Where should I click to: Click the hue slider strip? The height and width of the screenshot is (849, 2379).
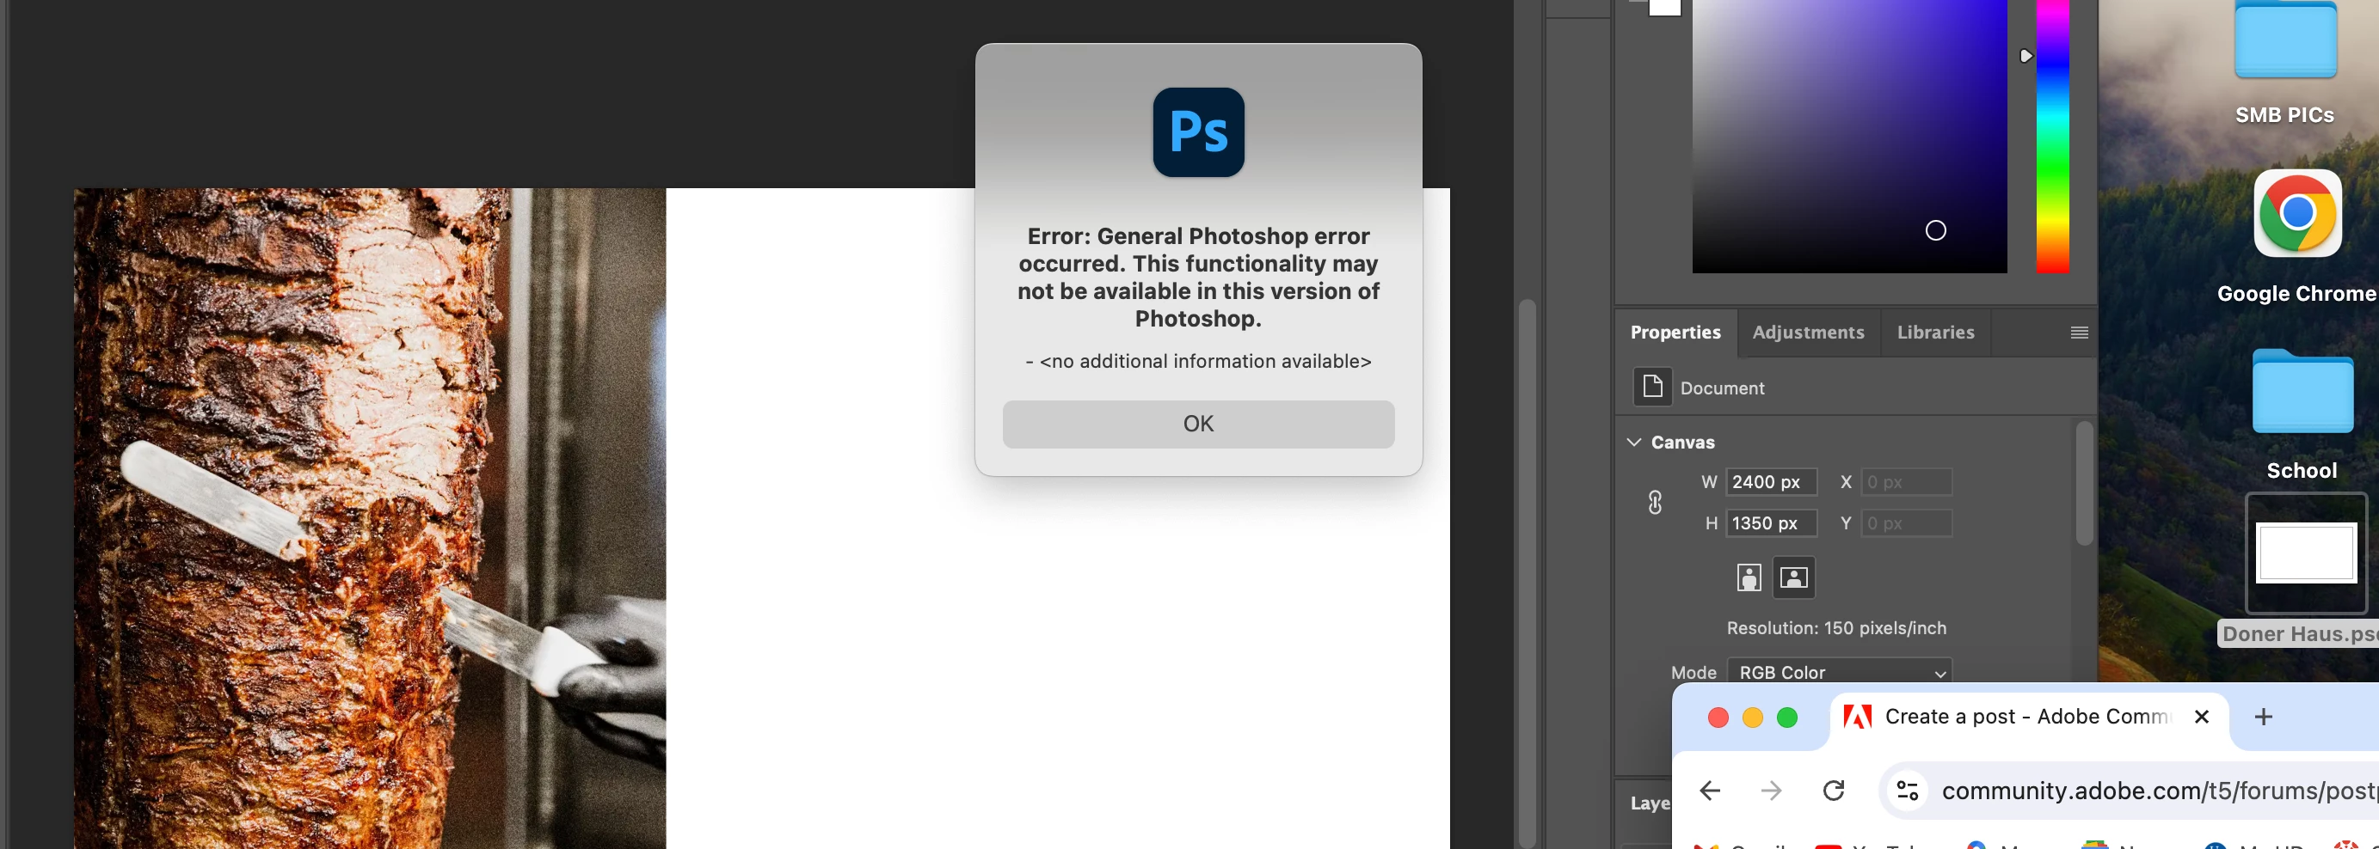(x=2052, y=137)
